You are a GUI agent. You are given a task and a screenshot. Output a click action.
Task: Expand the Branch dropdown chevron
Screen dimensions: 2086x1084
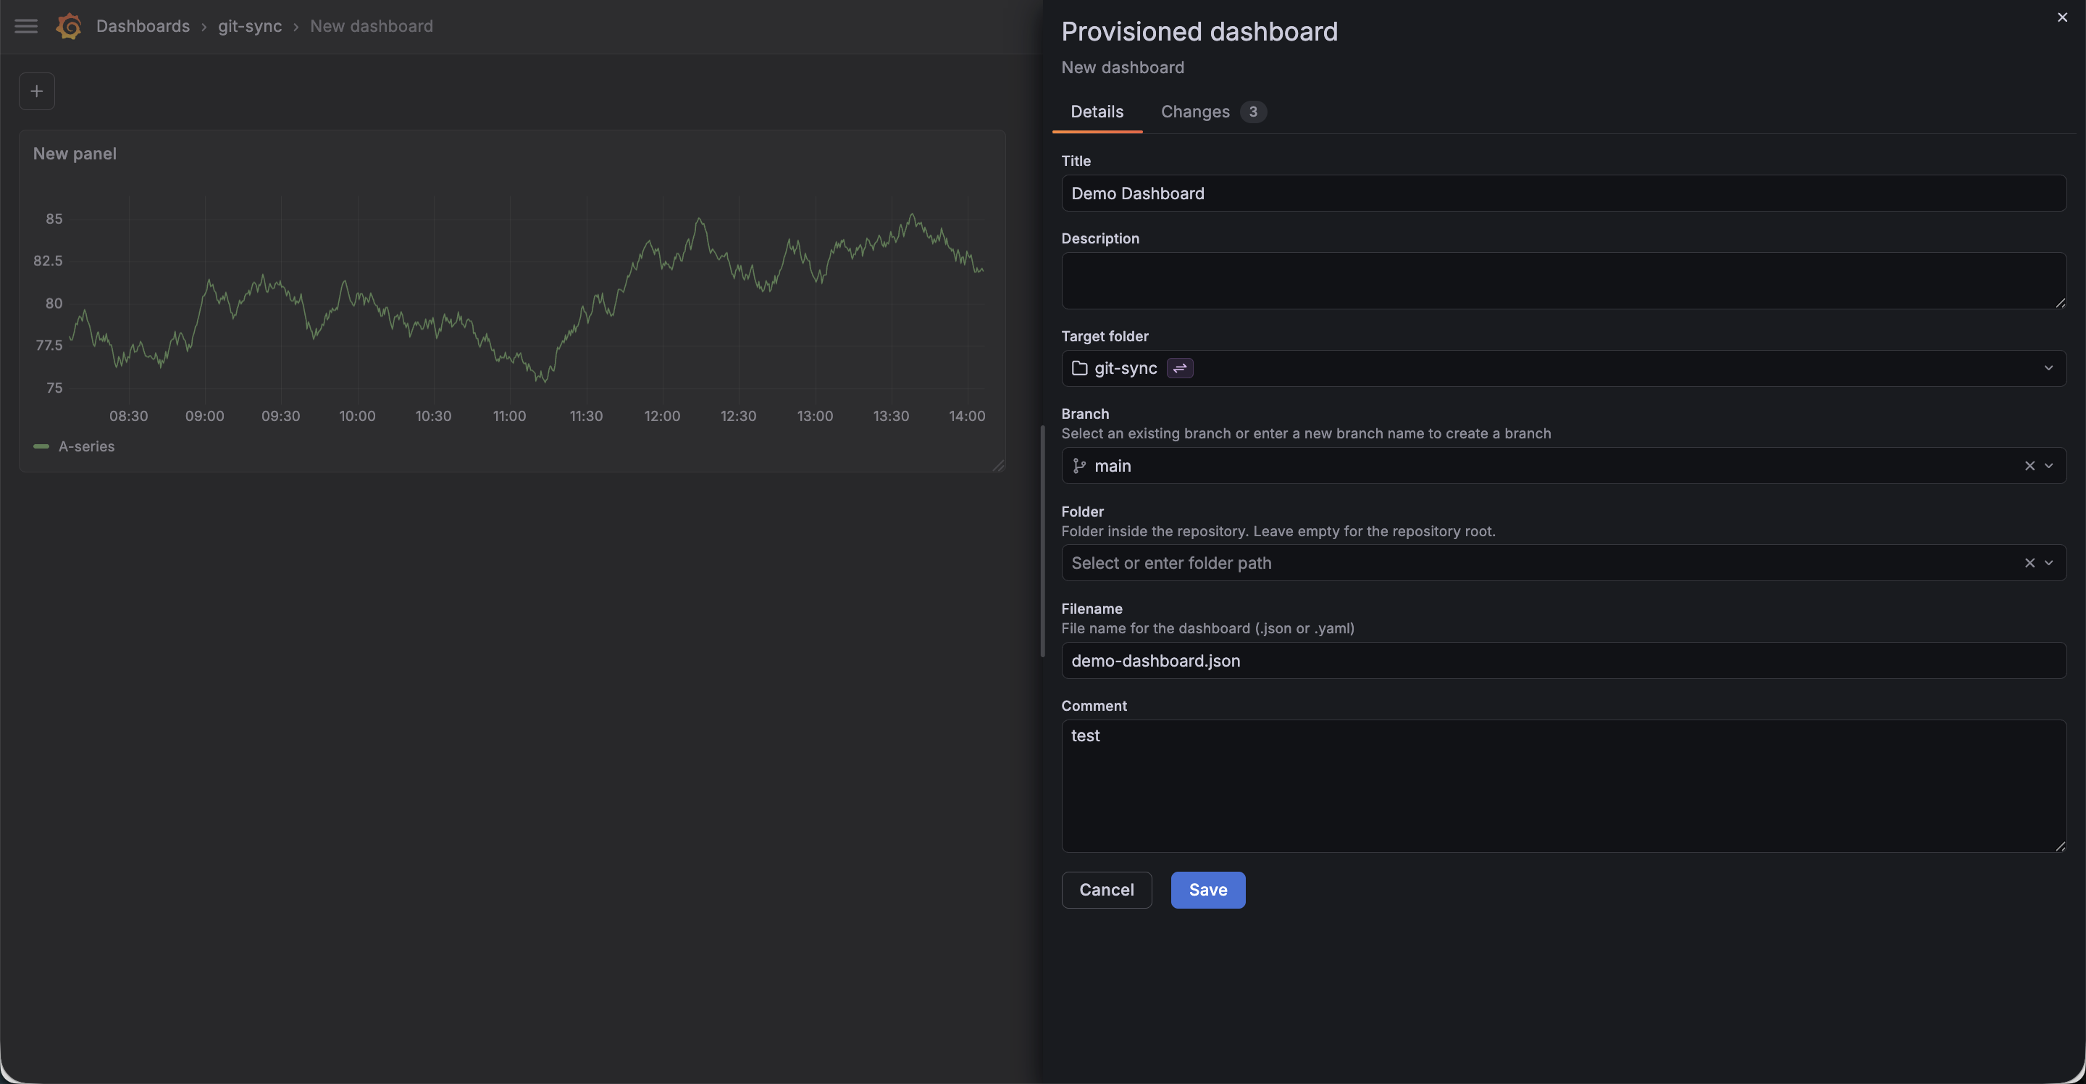[2049, 466]
